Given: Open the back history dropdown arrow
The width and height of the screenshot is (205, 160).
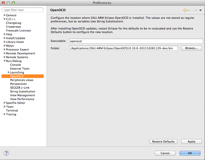Looking at the screenshot, I should [189, 10].
